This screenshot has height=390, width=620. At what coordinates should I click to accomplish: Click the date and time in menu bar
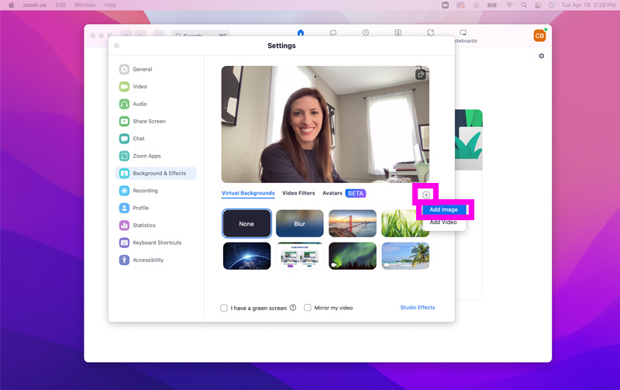coord(588,5)
